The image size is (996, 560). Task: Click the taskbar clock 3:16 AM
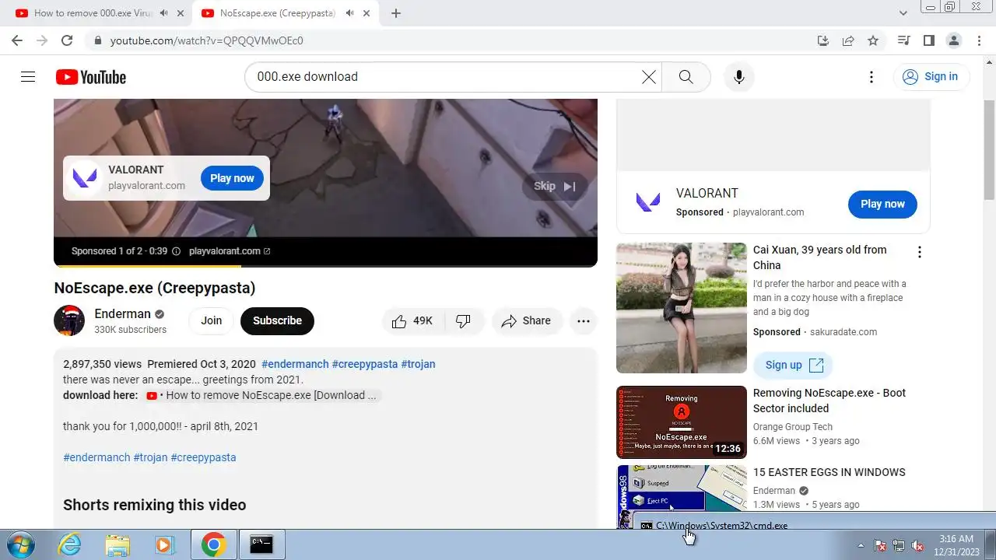click(956, 538)
